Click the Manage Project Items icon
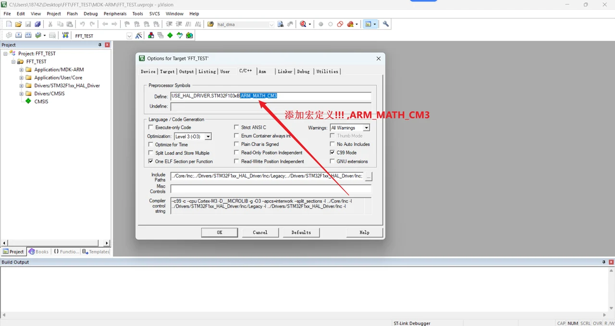The height and width of the screenshot is (326, 615). (x=151, y=36)
